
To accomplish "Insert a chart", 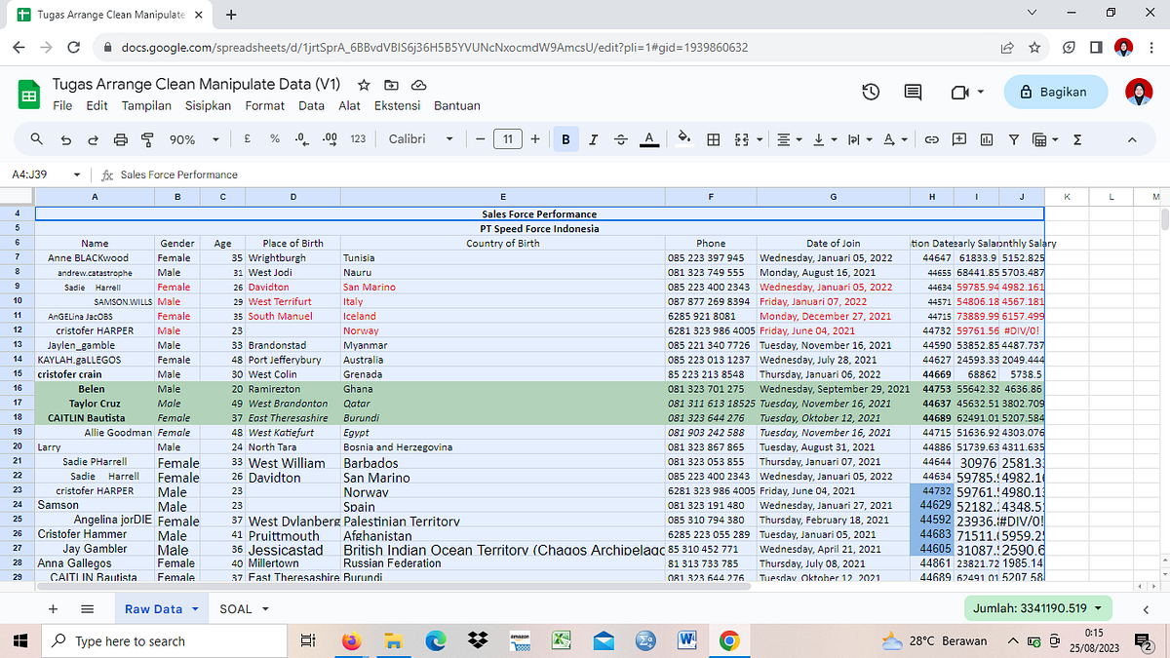I will click(986, 138).
